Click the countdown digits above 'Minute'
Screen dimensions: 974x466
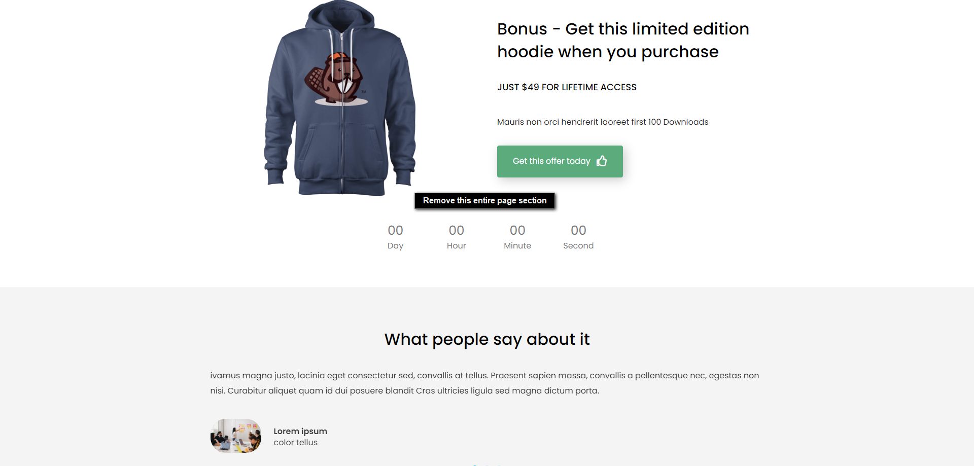[x=517, y=231]
